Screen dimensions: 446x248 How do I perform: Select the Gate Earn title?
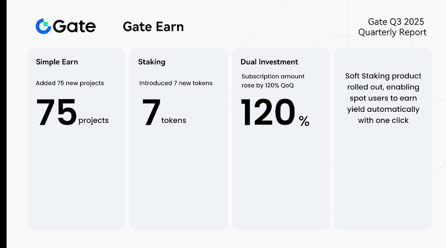pyautogui.click(x=153, y=27)
